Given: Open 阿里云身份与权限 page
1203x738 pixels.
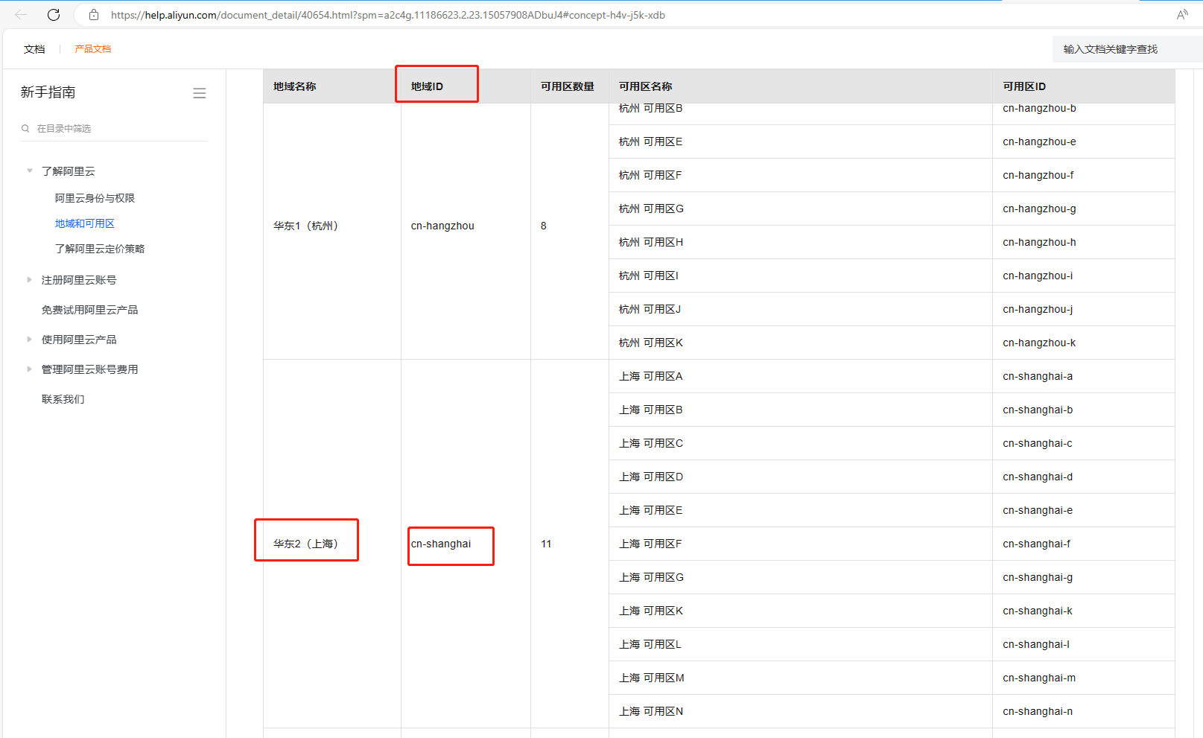Looking at the screenshot, I should 95,198.
